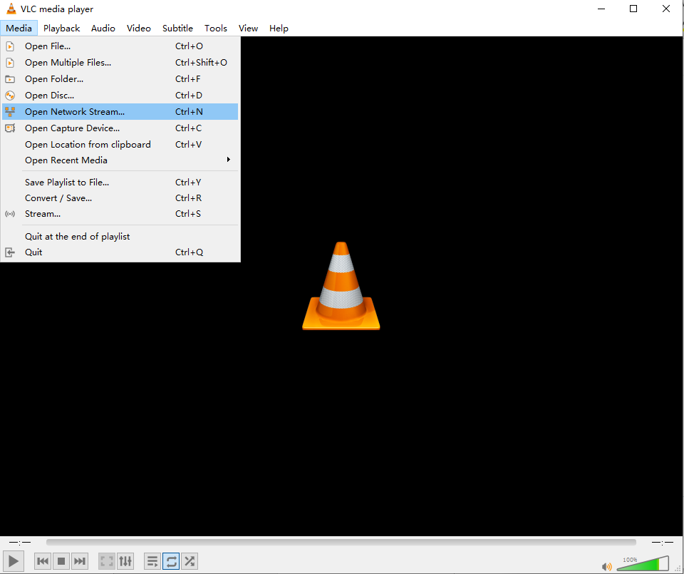Click the Stream broadcast icon
Viewport: 684px width, 574px height.
point(10,214)
